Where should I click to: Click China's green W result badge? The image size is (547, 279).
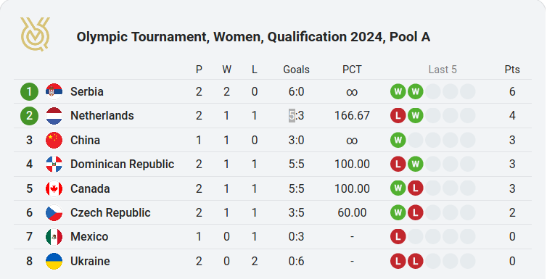(398, 140)
